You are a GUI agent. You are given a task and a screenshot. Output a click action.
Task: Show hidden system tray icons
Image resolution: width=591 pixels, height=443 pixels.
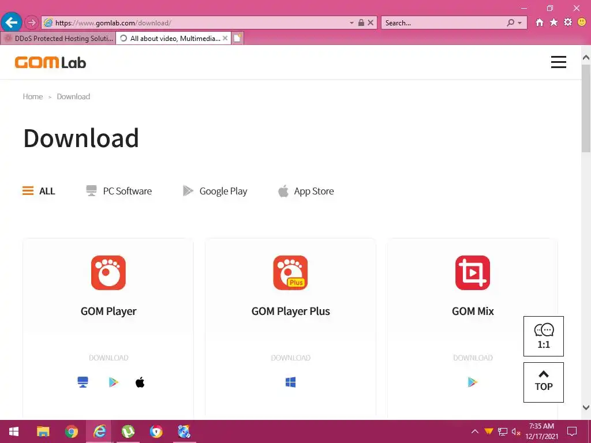475,431
